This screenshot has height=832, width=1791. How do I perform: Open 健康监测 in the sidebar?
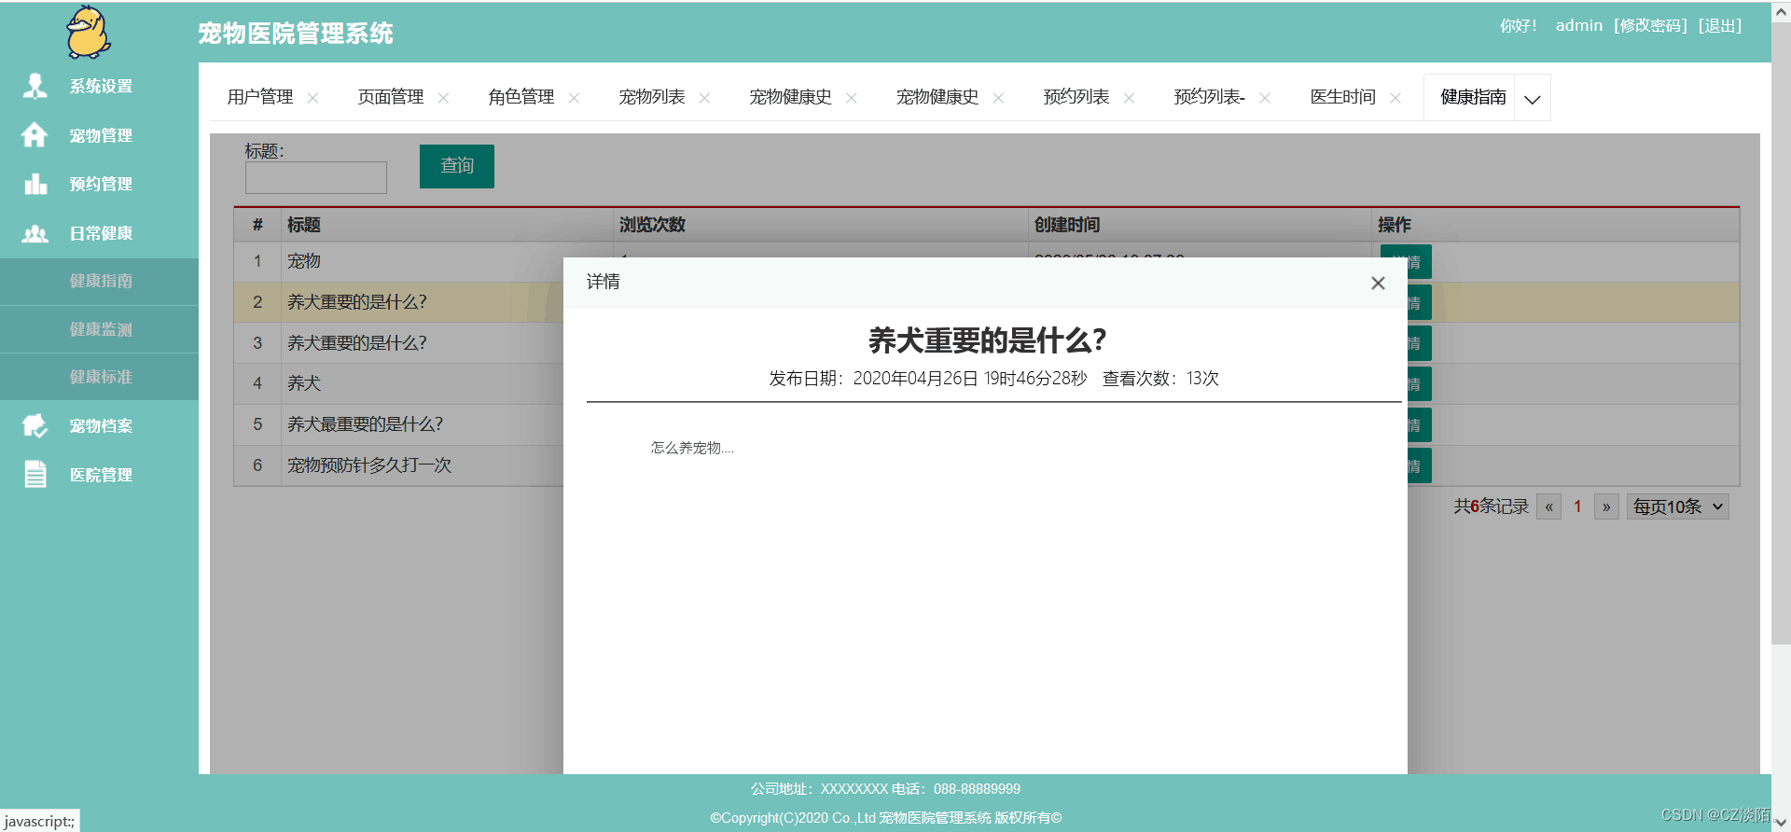click(x=100, y=329)
